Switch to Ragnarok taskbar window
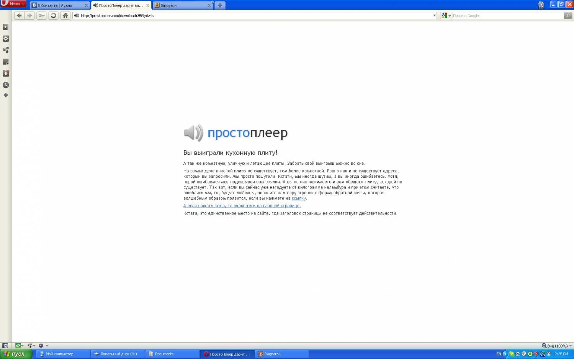Image resolution: width=574 pixels, height=359 pixels. coord(282,354)
